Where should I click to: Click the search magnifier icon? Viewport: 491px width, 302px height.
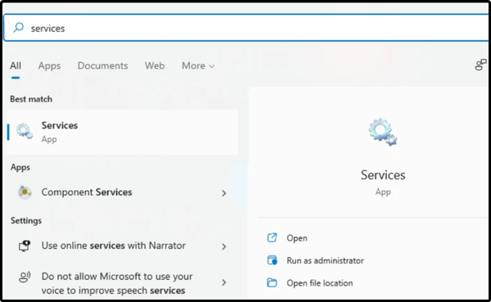(x=19, y=28)
